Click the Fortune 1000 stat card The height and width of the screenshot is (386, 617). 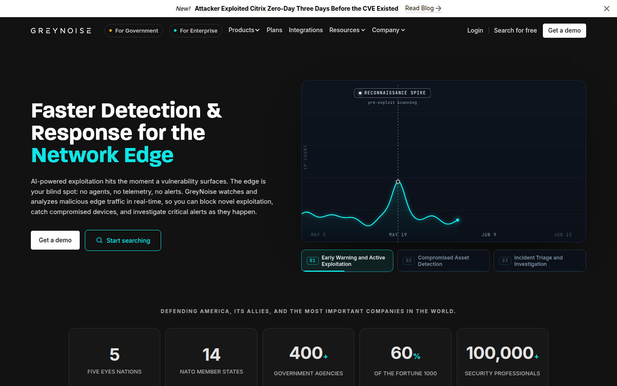[x=405, y=357]
